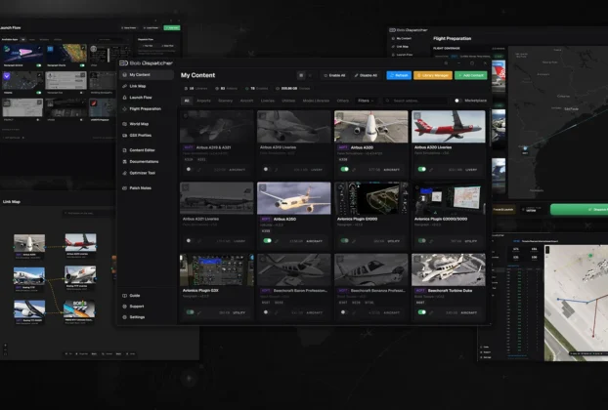
Task: Select the Others tab
Action: coord(343,101)
